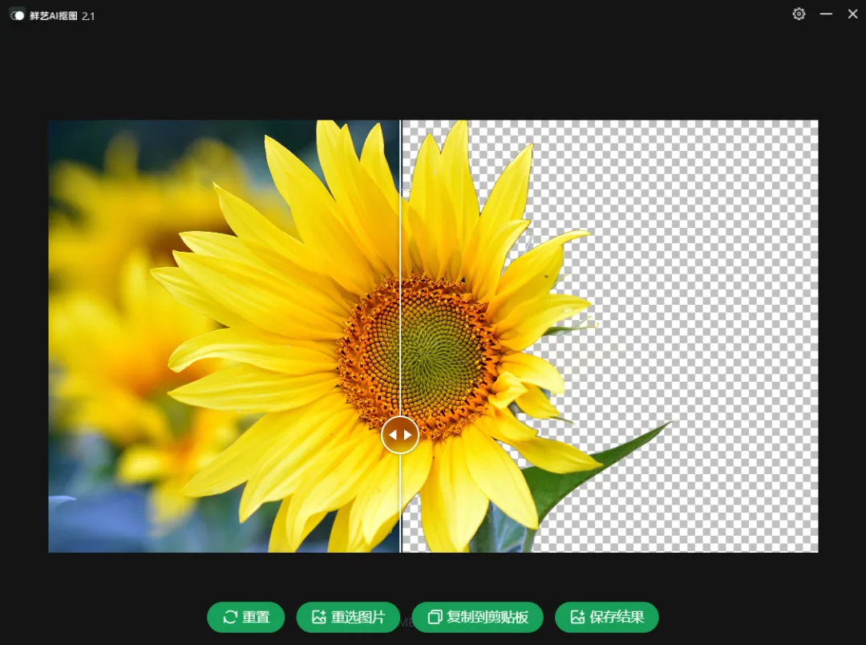The height and width of the screenshot is (645, 866).
Task: Minimize the 鲜艺AI抠图 window
Action: [x=826, y=14]
